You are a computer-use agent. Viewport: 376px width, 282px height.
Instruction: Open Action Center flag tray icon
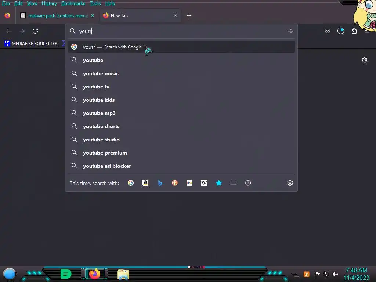click(318, 274)
